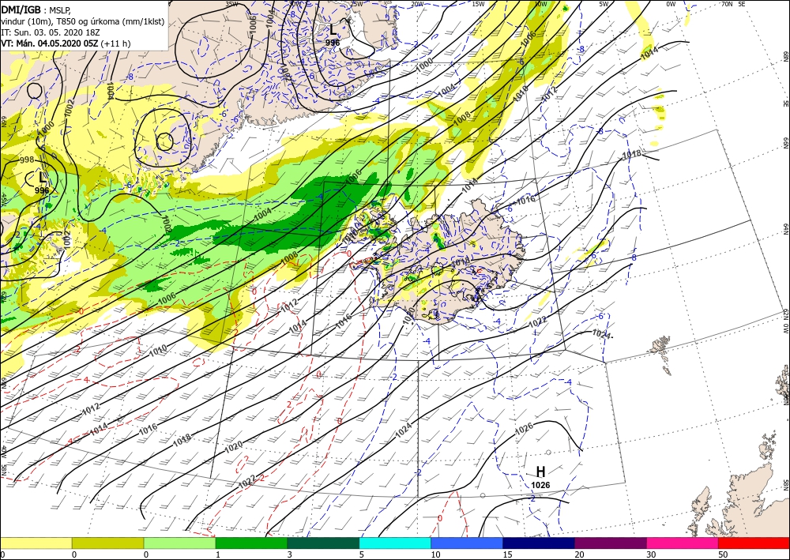Viewport: 790px width, 560px height.
Task: Click the pale yellow legend swatch
Action: click(36, 543)
